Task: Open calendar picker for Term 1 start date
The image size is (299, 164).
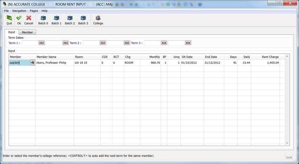Action: (41, 43)
